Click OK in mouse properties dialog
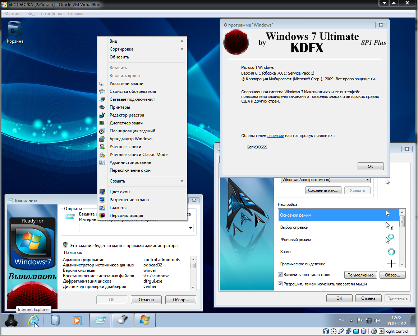 pos(339,298)
